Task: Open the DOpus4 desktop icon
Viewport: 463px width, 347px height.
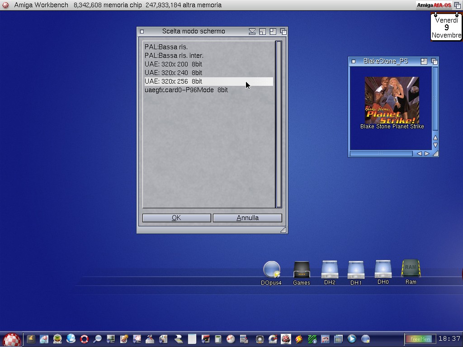Action: (271, 270)
